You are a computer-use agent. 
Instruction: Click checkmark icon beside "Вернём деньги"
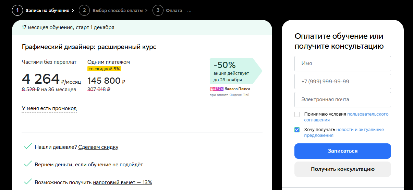coord(28,164)
